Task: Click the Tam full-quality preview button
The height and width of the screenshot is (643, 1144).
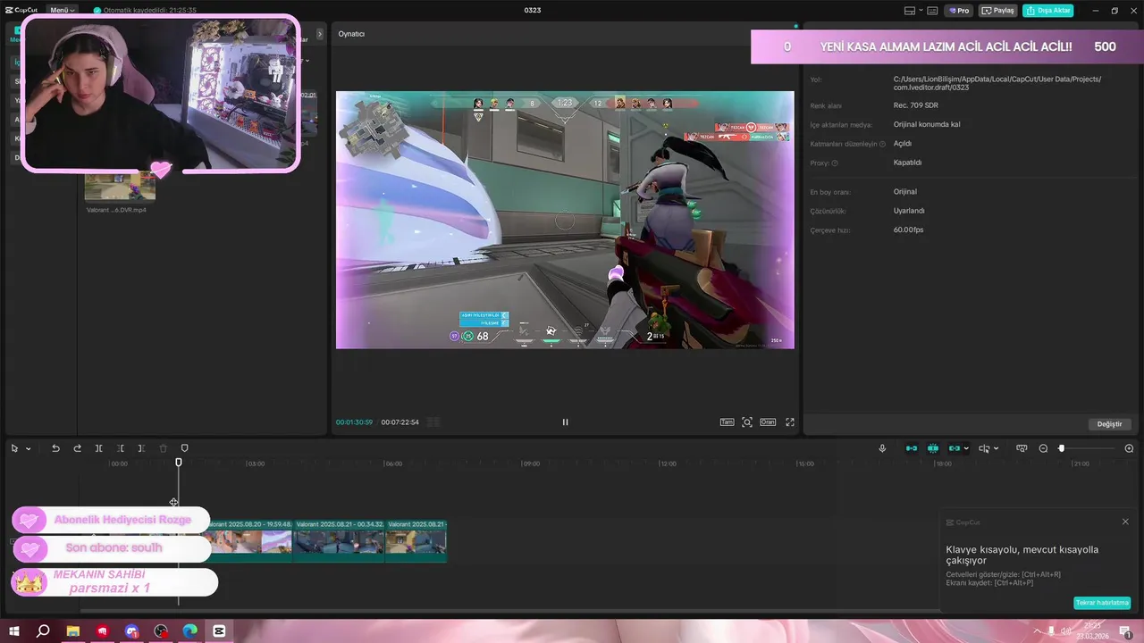Action: point(727,422)
